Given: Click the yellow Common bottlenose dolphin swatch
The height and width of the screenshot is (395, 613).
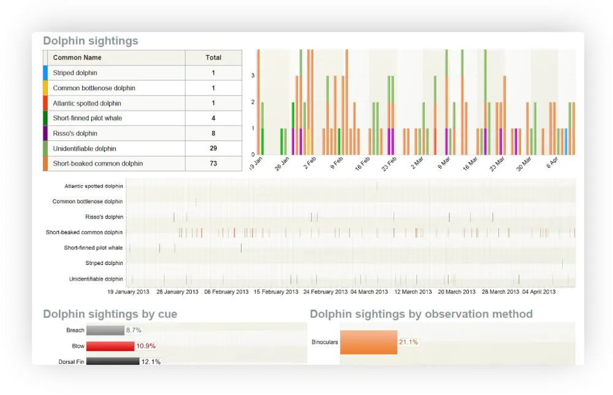Looking at the screenshot, I should pyautogui.click(x=45, y=88).
